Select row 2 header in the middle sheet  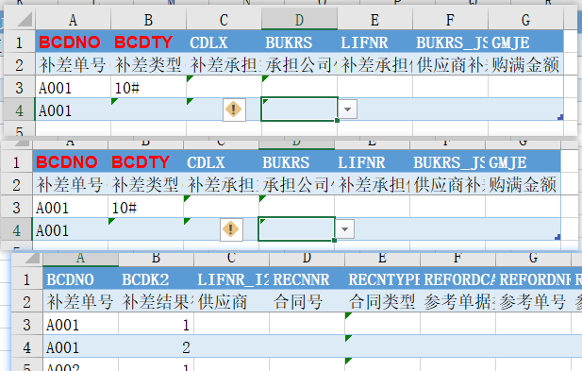point(16,185)
